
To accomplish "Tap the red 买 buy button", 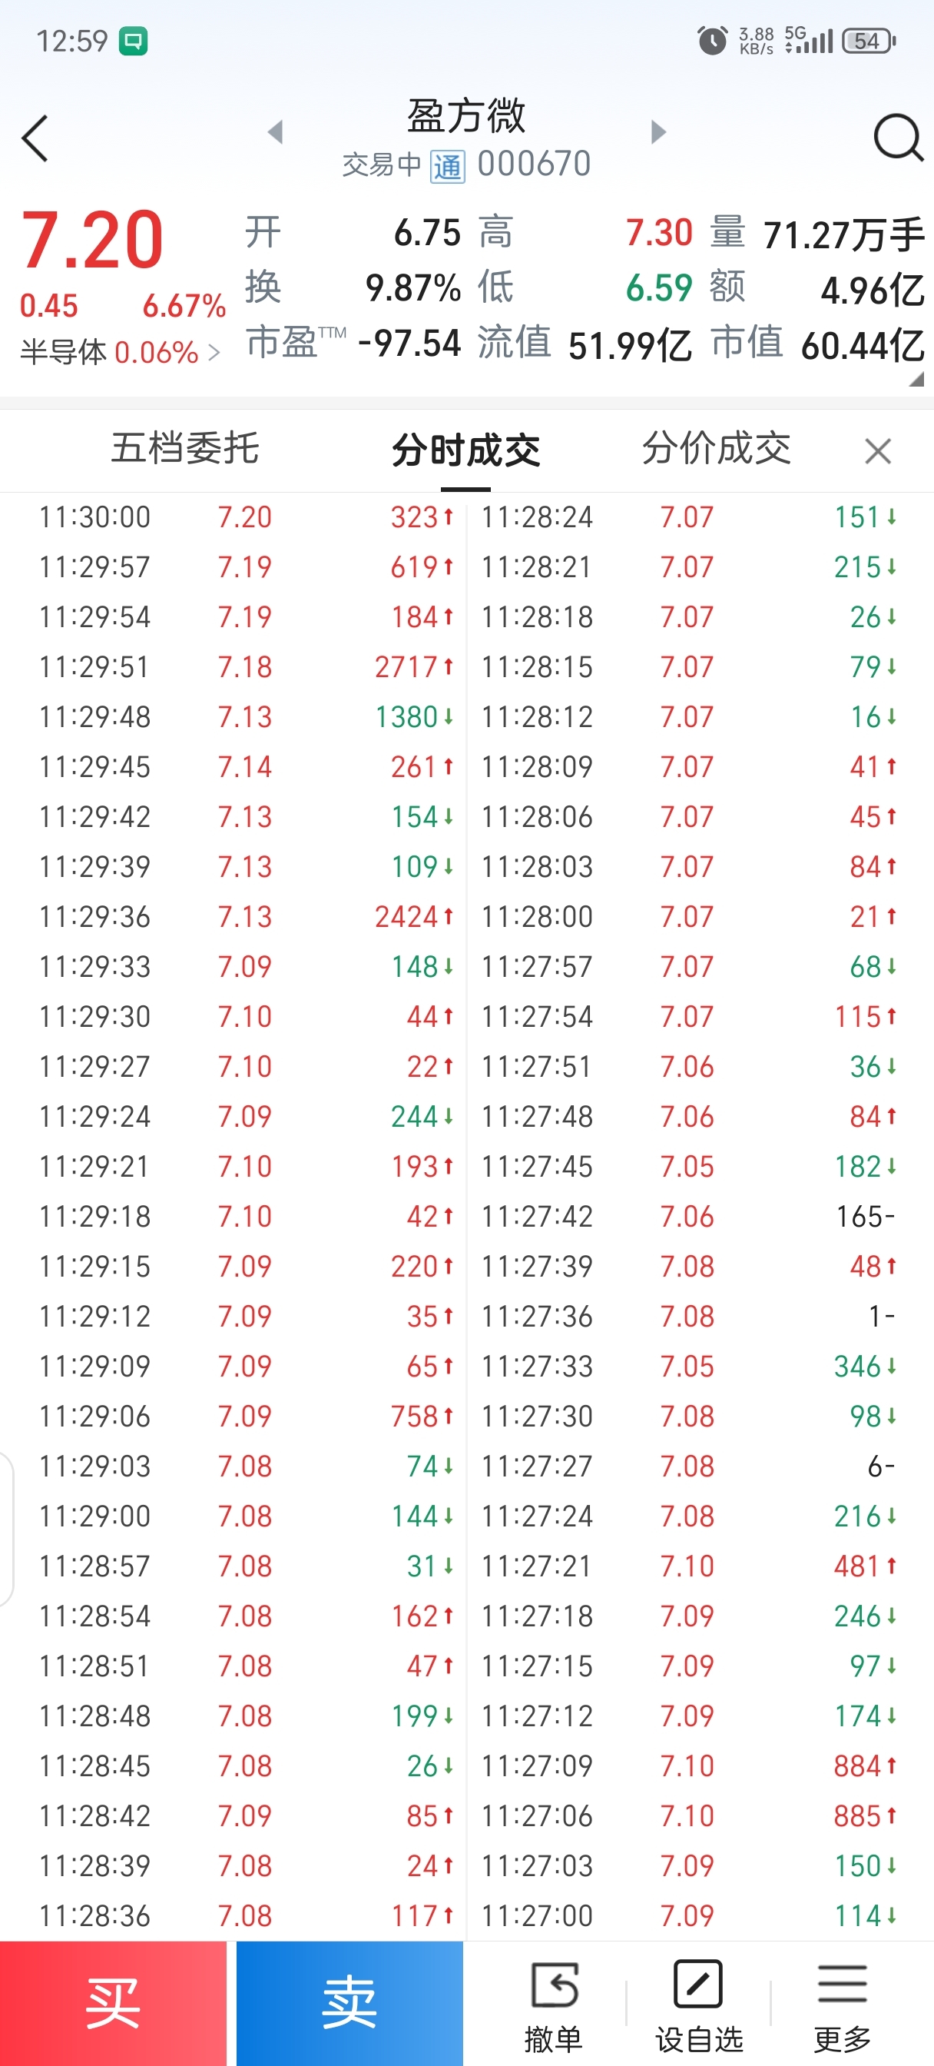I will coord(113,2003).
